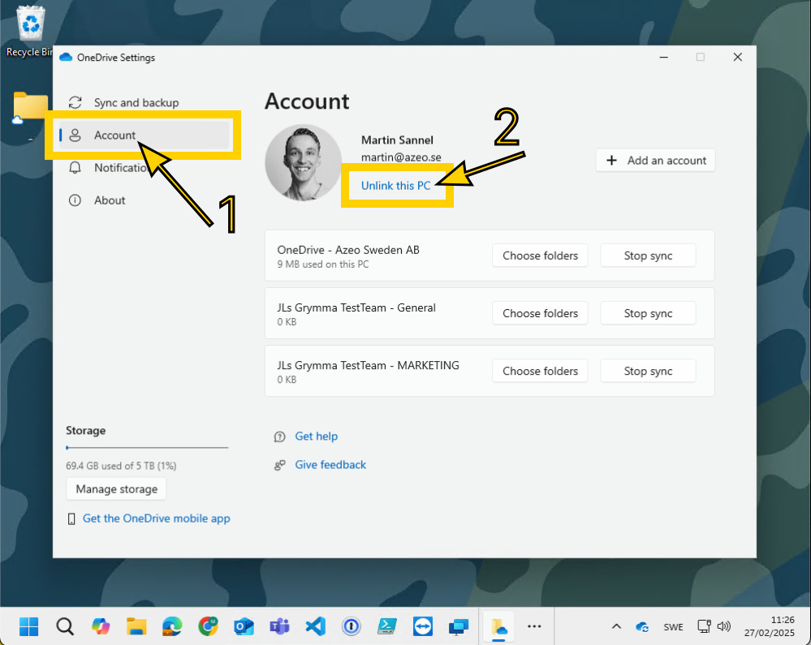Viewport: 811px width, 645px height.
Task: Click the phone icon next to OneDrive mobile app
Action: [x=71, y=518]
